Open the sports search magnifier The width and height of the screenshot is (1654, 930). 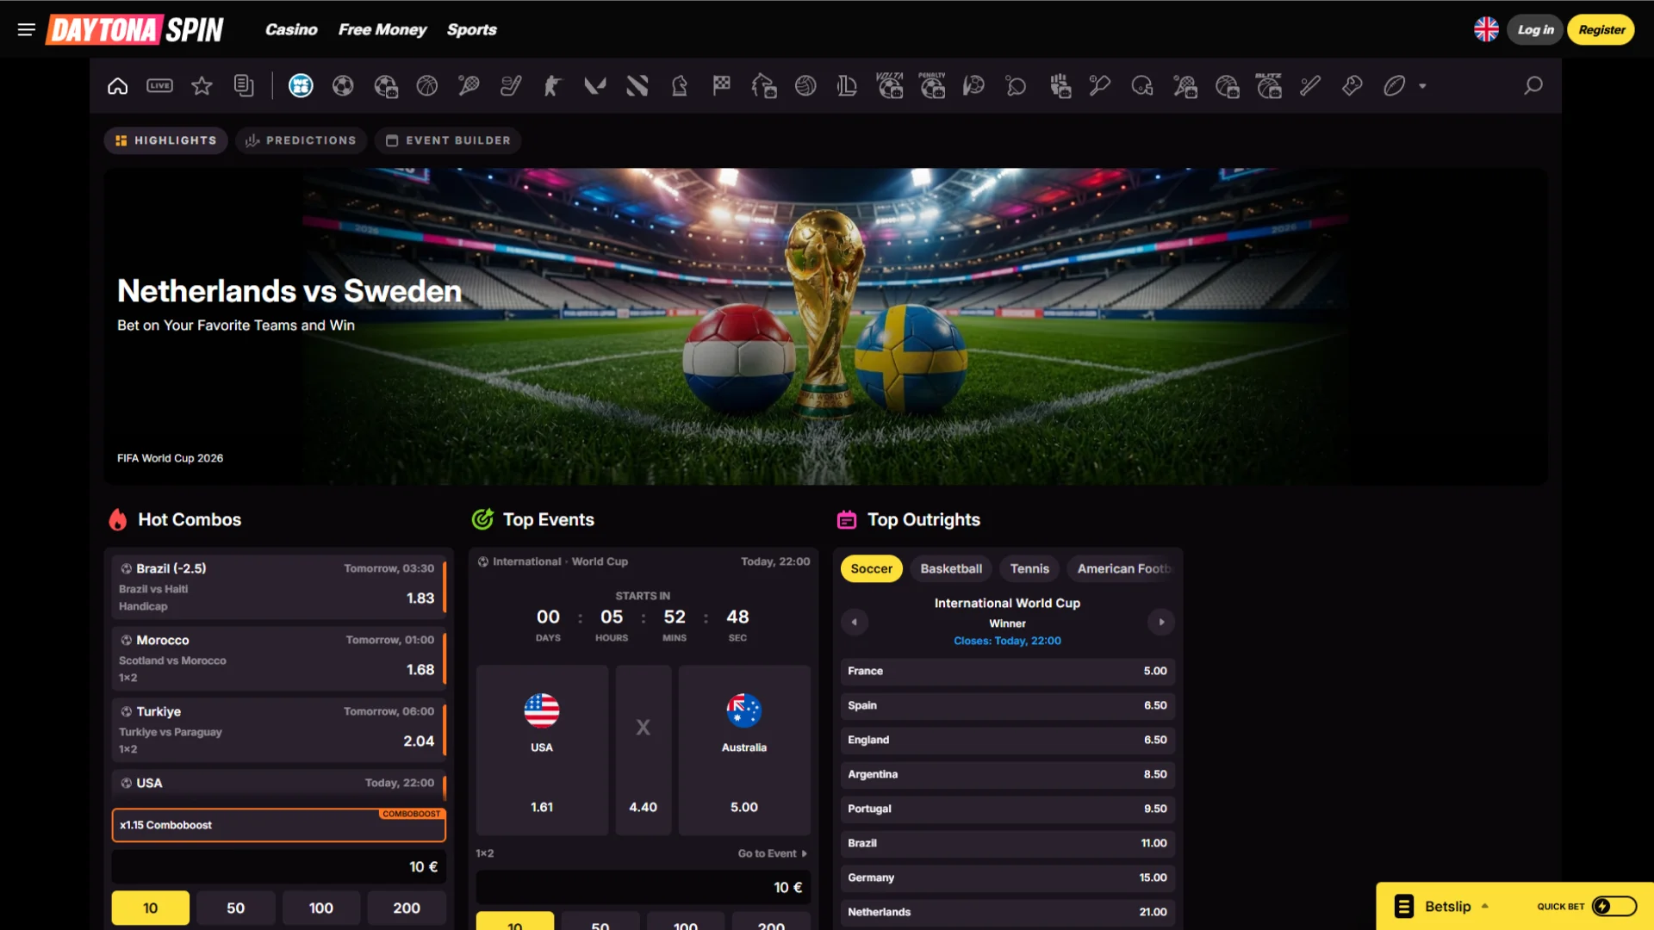1533,86
